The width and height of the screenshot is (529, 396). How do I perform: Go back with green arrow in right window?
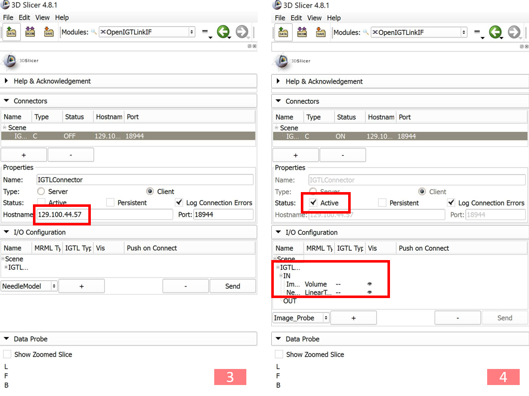tap(495, 32)
